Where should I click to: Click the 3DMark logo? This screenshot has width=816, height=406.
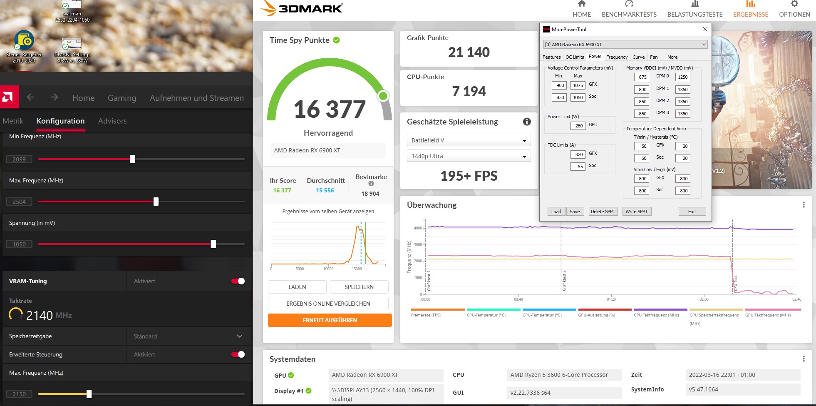pos(302,8)
